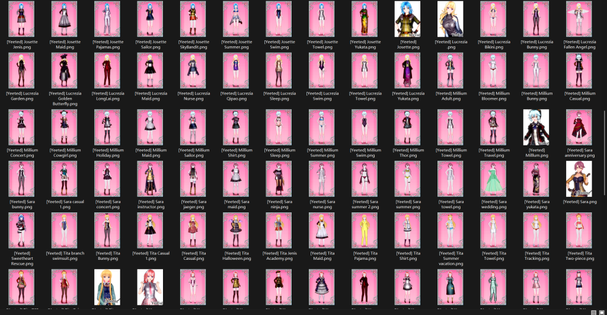This screenshot has width=607, height=315.
Task: Select the Sweetheart Rescue.png file
Action: pos(22,231)
